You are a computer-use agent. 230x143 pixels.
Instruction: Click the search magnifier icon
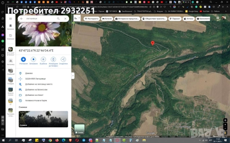58,19
